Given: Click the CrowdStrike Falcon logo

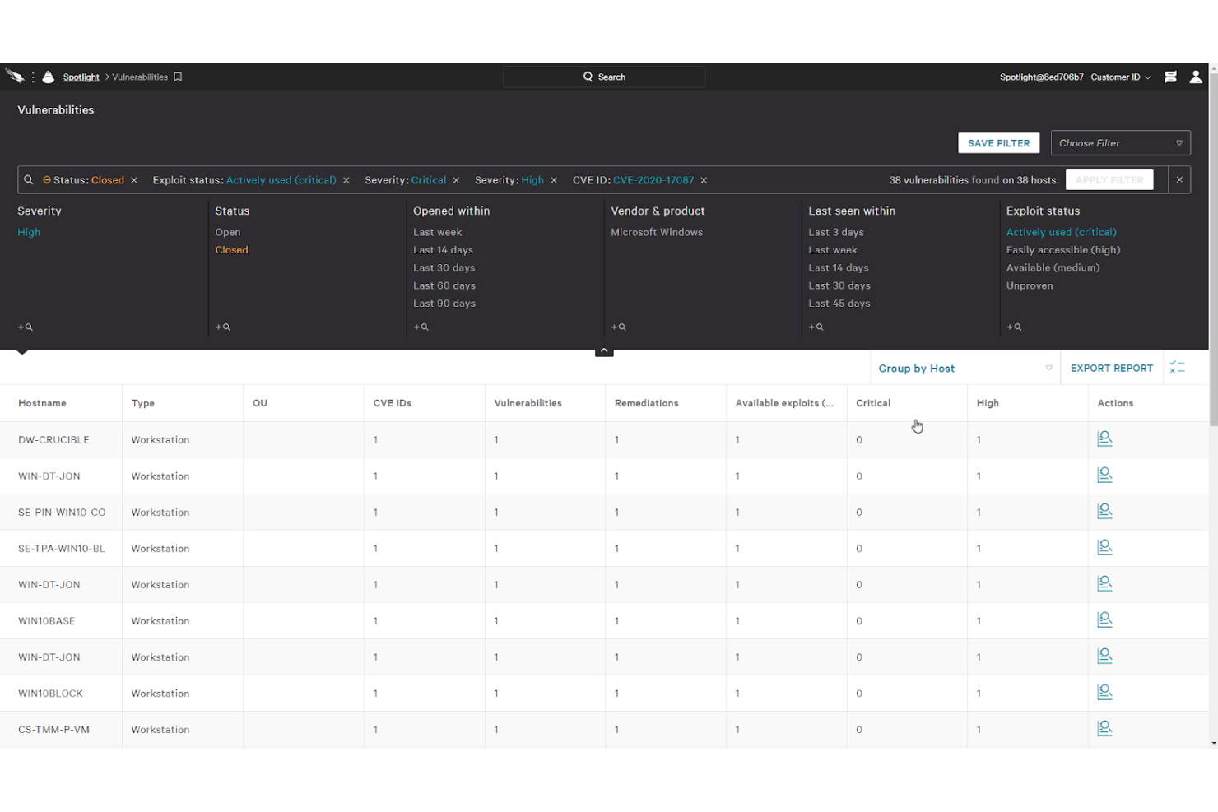Looking at the screenshot, I should 16,76.
